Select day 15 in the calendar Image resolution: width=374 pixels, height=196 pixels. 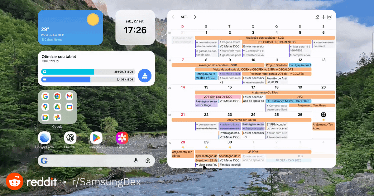(x=206, y=87)
